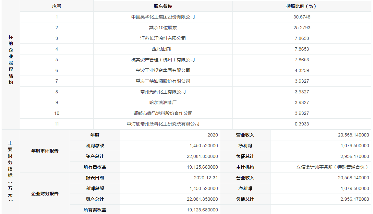Select shareholder 中国昊华化工集团股份有限公司
The height and width of the screenshot is (214, 373).
click(x=163, y=17)
